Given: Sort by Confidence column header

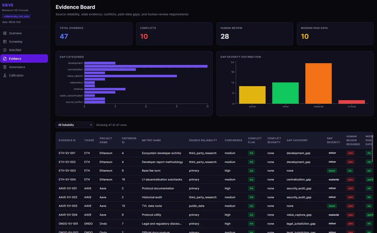Looking at the screenshot, I should click(233, 140).
